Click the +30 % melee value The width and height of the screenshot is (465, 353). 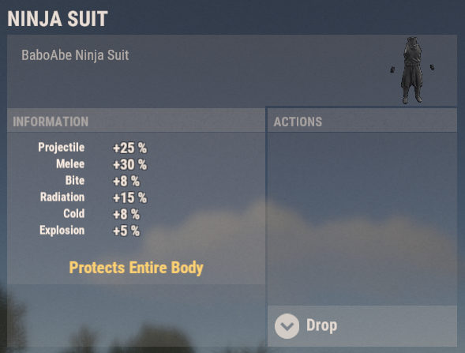[130, 164]
